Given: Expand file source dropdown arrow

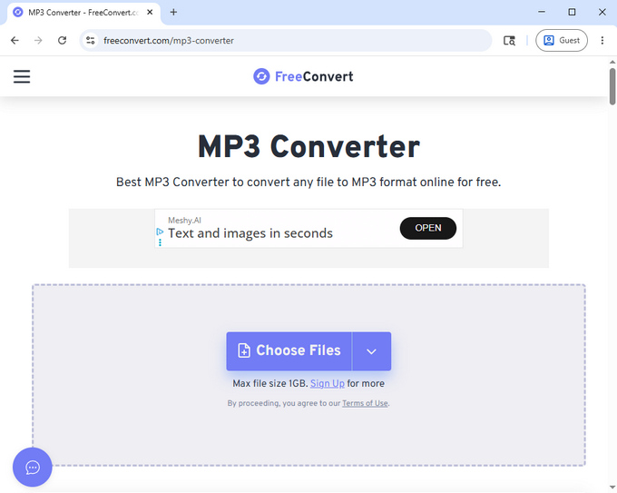Looking at the screenshot, I should coord(371,350).
